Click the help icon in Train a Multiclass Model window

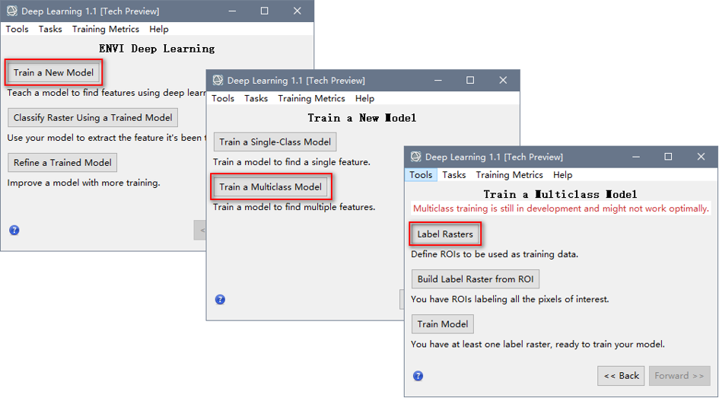(418, 376)
